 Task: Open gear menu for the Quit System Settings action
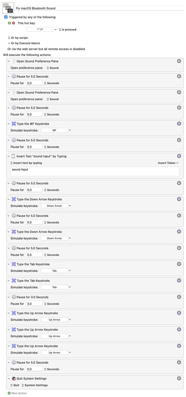coord(179,378)
